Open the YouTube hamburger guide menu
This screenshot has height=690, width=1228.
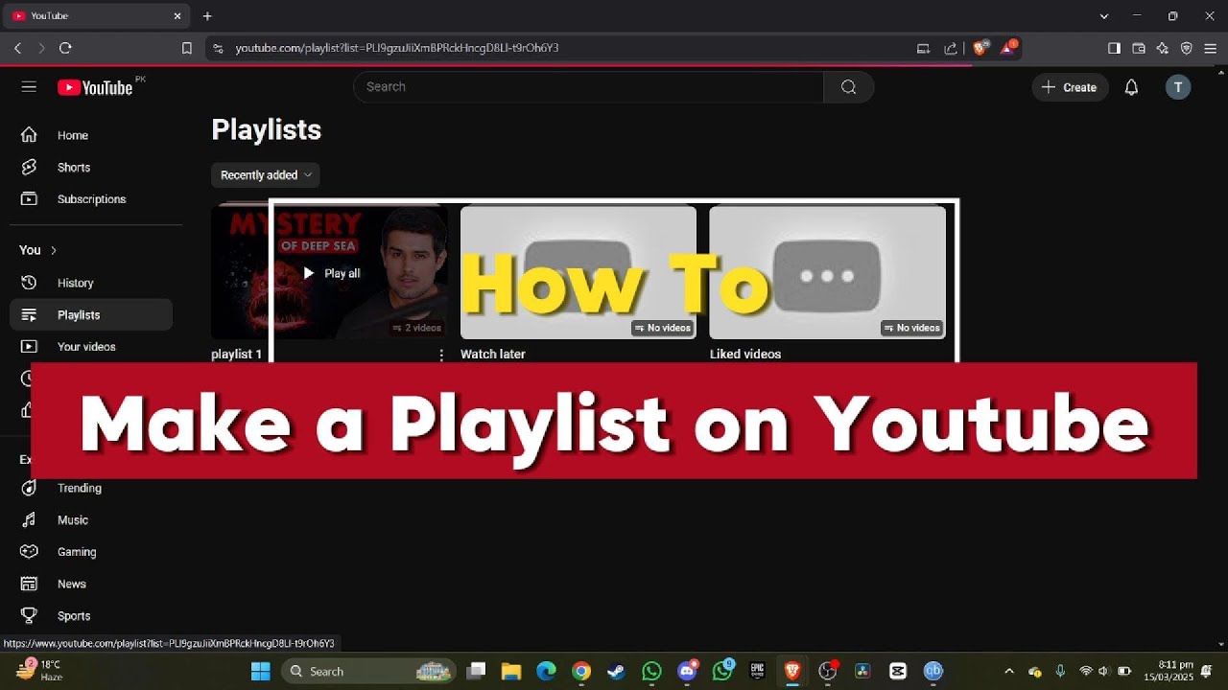(29, 87)
